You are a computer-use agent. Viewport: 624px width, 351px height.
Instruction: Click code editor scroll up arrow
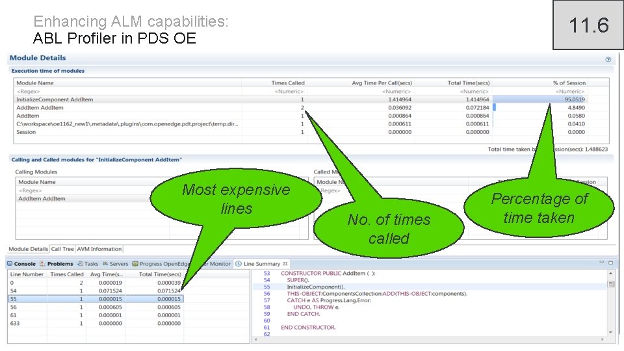(610, 274)
